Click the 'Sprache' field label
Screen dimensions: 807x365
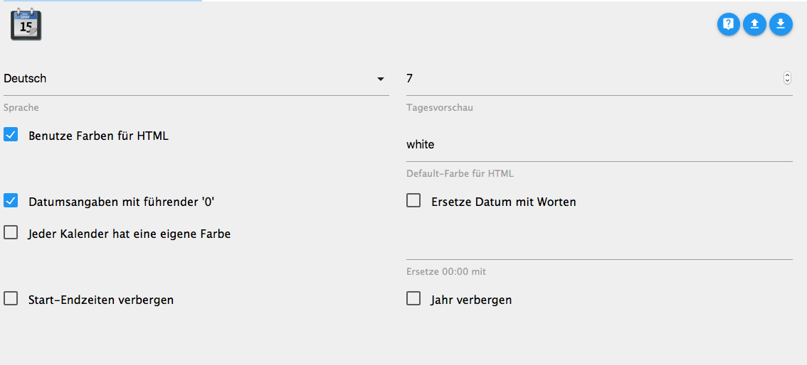21,108
